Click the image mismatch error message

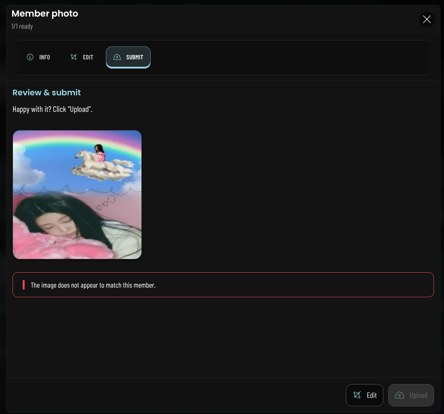[223, 285]
